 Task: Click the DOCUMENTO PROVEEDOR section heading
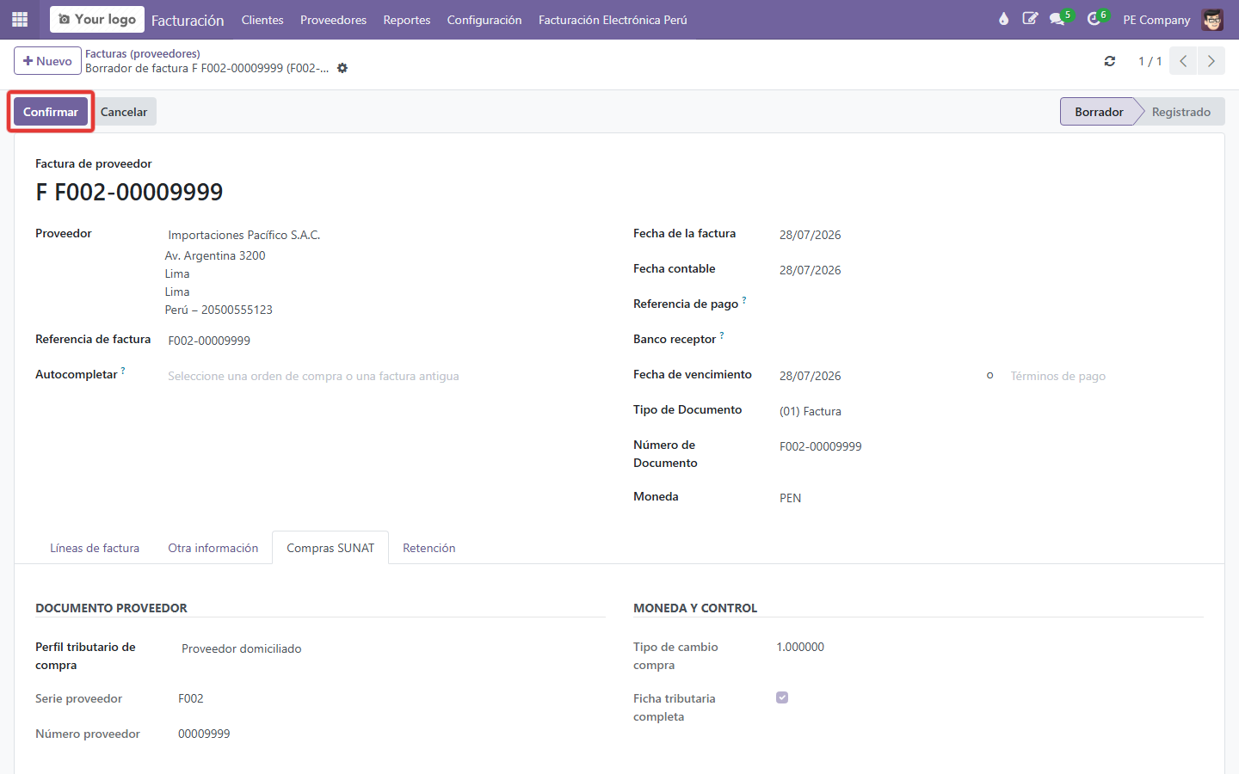click(111, 608)
